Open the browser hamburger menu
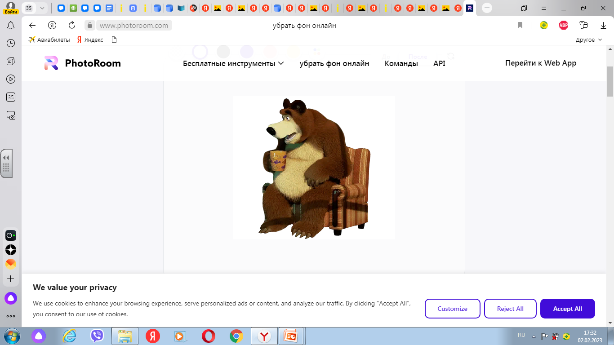Screen dimensions: 614x345 (x=544, y=8)
